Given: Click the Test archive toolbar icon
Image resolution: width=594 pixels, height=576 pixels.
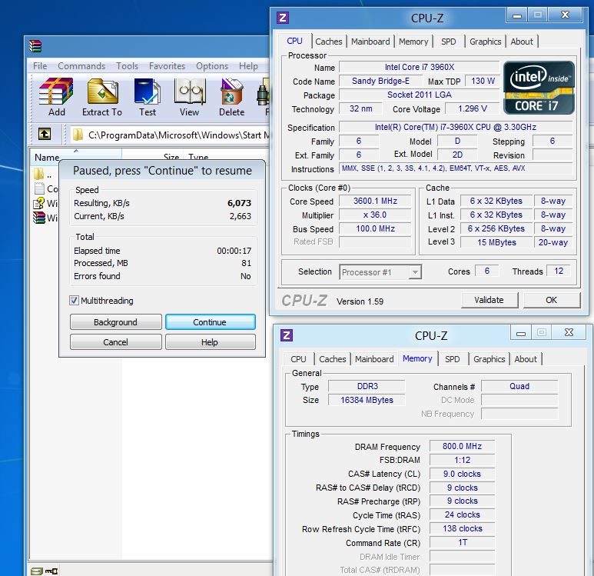Looking at the screenshot, I should 147,96.
